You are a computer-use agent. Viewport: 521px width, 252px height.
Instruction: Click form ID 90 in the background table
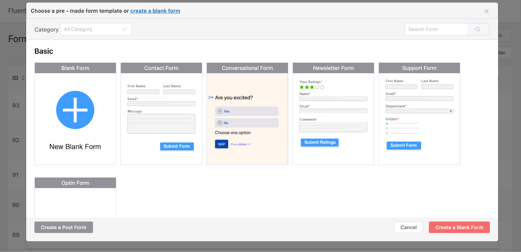pos(16,205)
